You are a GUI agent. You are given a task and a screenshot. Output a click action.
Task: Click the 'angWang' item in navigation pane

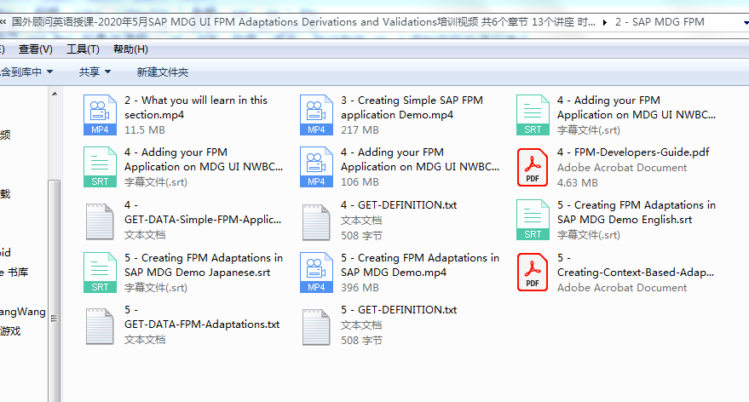click(23, 312)
